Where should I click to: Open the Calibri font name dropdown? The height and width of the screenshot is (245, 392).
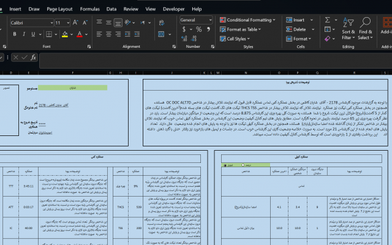click(51, 23)
